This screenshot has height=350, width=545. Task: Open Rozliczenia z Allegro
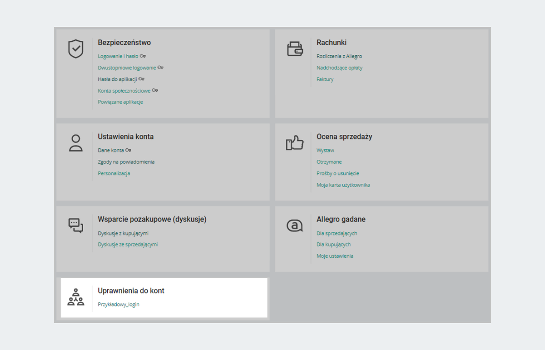click(x=339, y=56)
